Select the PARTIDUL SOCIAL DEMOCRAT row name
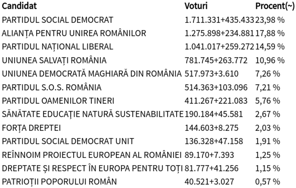The height and width of the screenshot is (188, 296). click(x=57, y=20)
